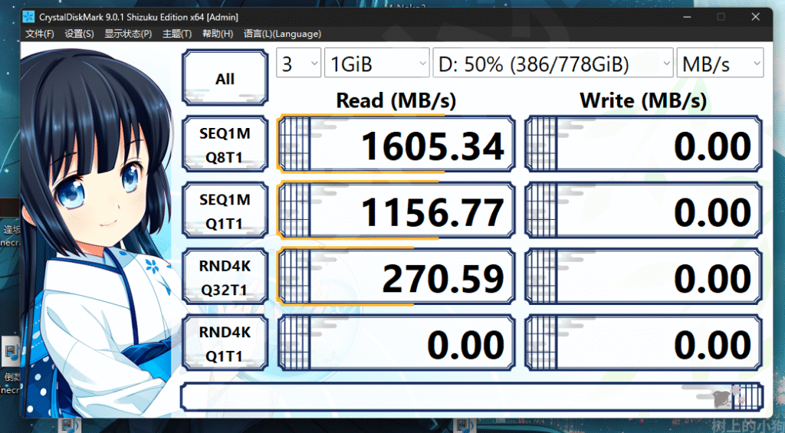The width and height of the screenshot is (785, 433).
Task: Click the RND4K Q32T1 write value 0.00
Action: coord(643,277)
